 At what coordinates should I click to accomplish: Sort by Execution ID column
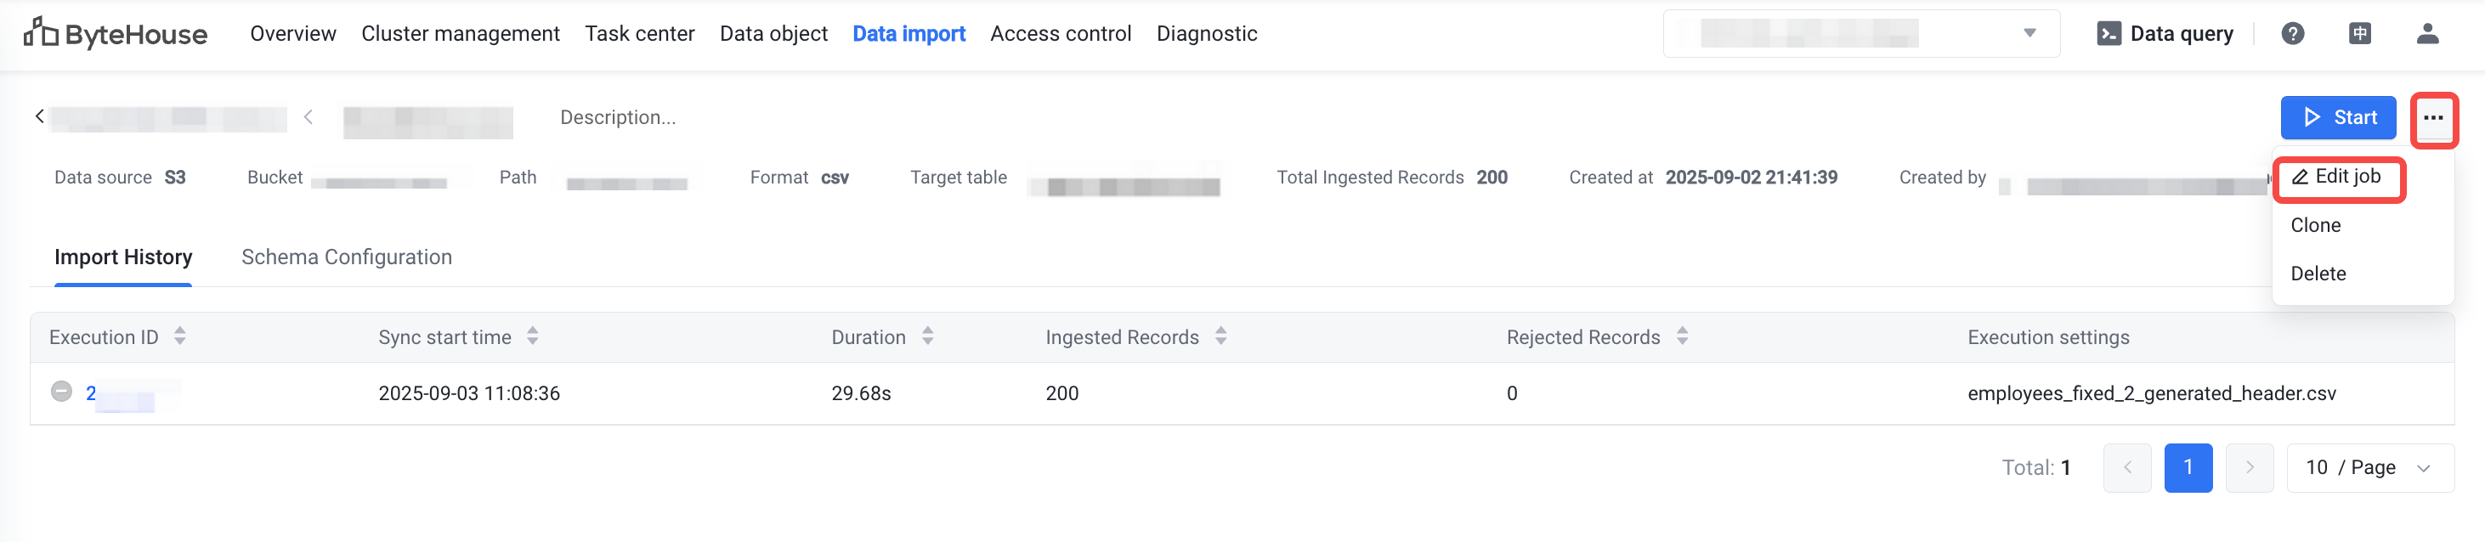tap(179, 336)
